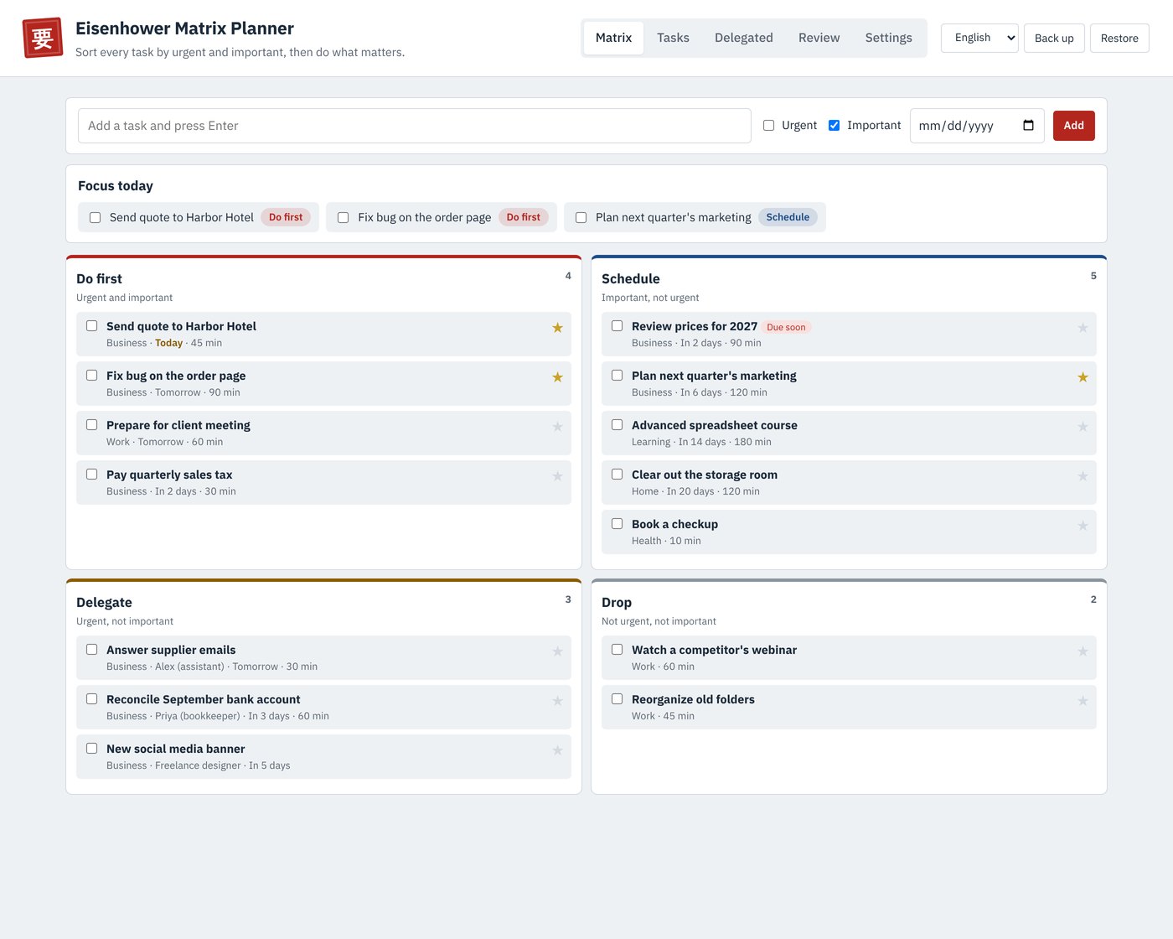Star the Pay quarterly sales tax task
Image resolution: width=1173 pixels, height=939 pixels.
(557, 476)
